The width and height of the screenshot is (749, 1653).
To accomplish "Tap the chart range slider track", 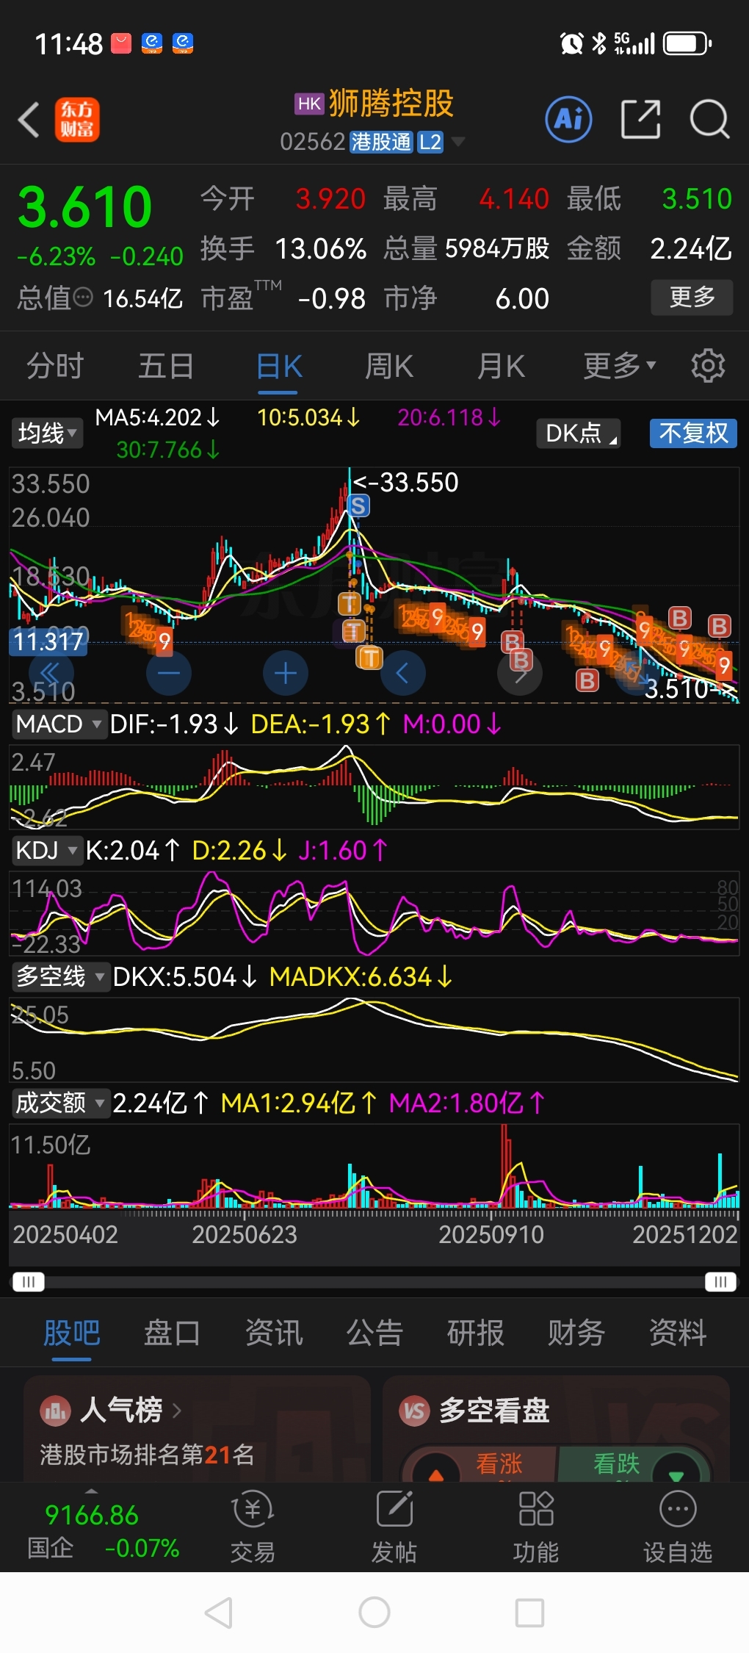I will (374, 1282).
